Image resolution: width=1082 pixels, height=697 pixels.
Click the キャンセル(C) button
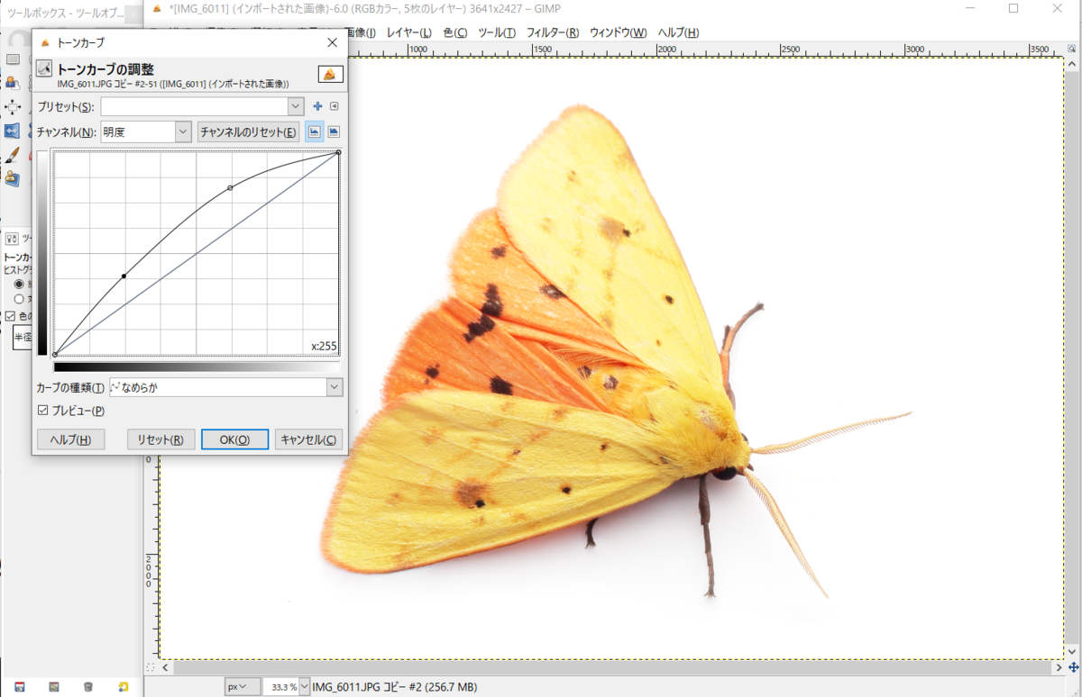[x=309, y=439]
